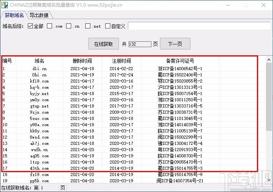Image resolution: width=273 pixels, height=192 pixels.
Task: Sort by the 编号 column header
Action: tap(7, 61)
